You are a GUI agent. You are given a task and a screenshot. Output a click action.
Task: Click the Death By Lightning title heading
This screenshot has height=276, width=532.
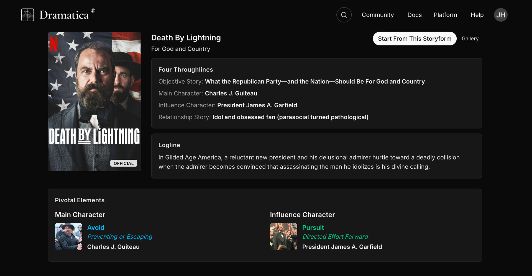186,38
